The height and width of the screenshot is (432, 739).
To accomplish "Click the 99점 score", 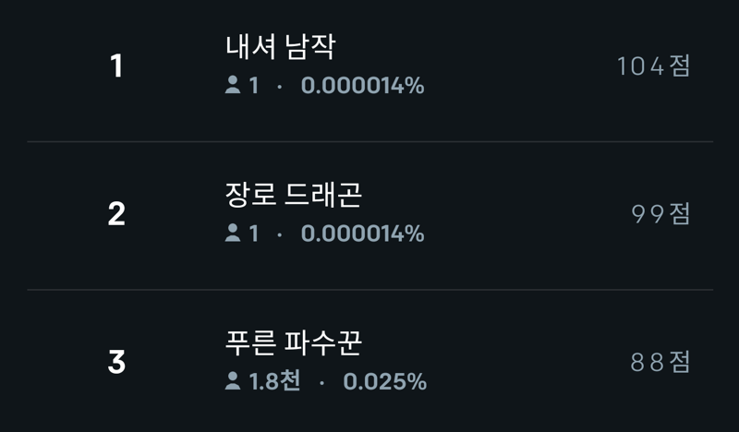I will 660,214.
